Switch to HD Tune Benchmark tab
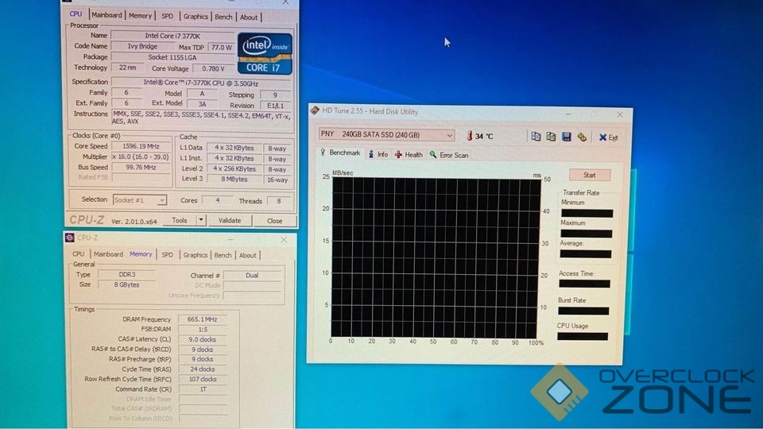 coord(341,153)
